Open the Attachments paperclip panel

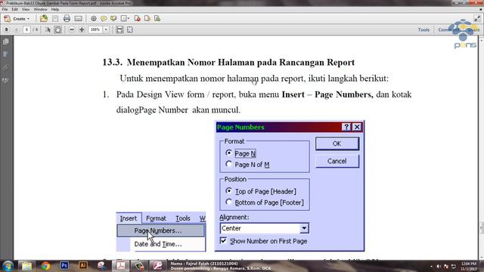[6, 67]
